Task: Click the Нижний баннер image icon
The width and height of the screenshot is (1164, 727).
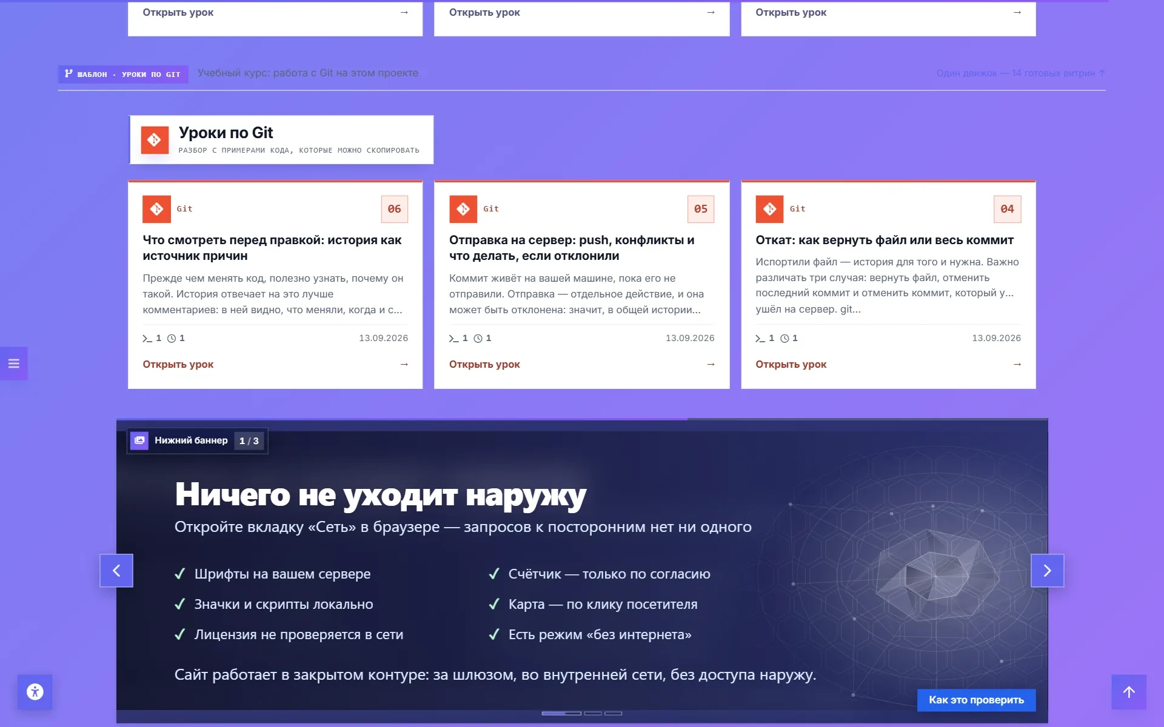Action: coord(139,440)
